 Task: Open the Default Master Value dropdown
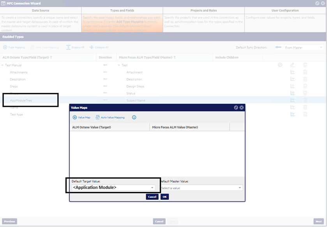pos(201,188)
